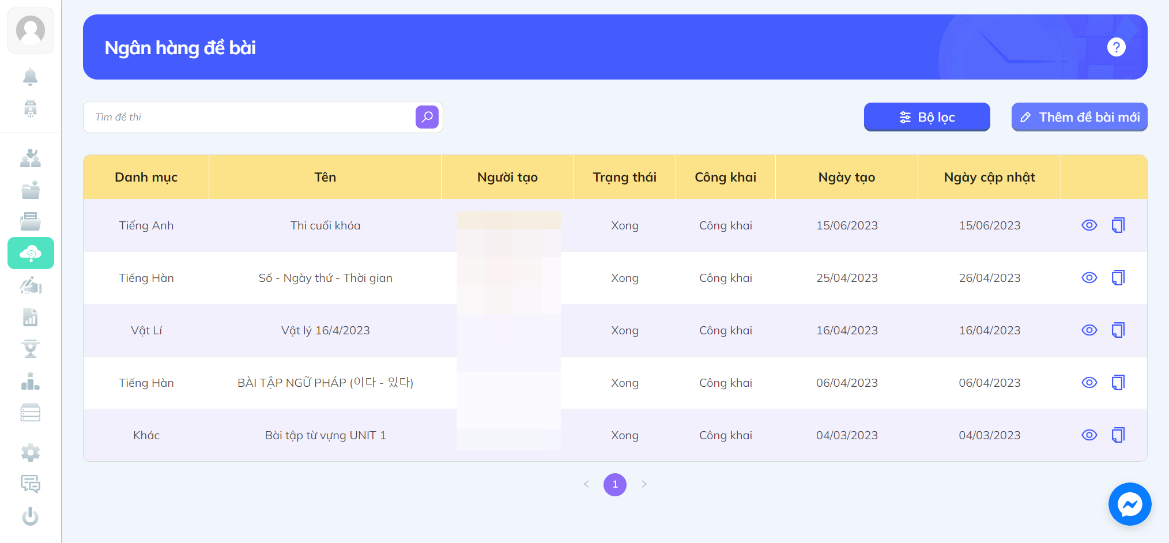Open the classroom users sidebar icon
This screenshot has height=543, width=1169.
[30, 158]
